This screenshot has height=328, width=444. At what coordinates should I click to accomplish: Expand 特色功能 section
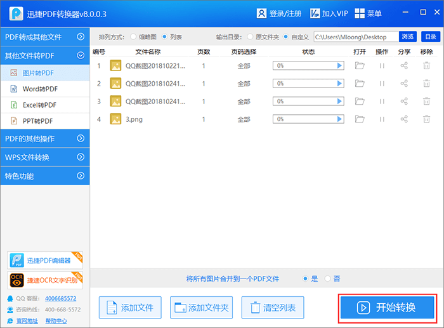click(x=45, y=176)
